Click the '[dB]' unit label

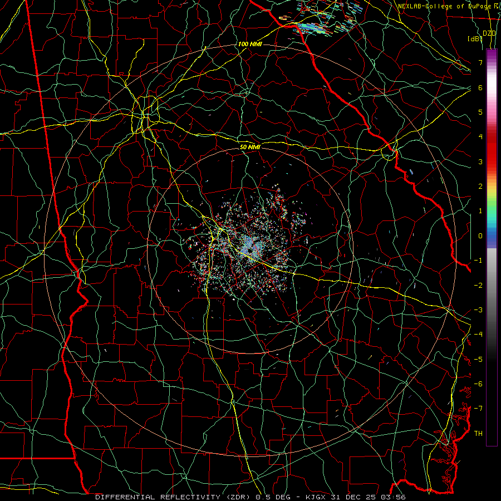coord(475,38)
